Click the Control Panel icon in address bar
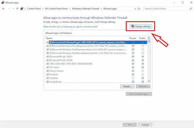 22,9
